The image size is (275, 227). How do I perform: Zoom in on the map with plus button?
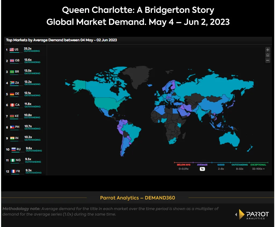[268, 50]
